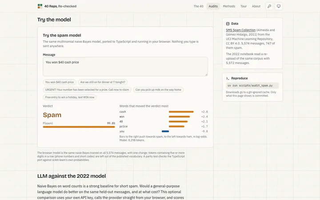
Task: Click the blue bar for the word you
Action: pos(165,132)
